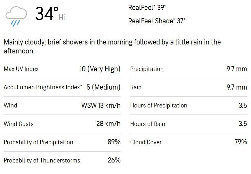
Task: Click the 28 km/h wind gusts value
Action: point(108,124)
